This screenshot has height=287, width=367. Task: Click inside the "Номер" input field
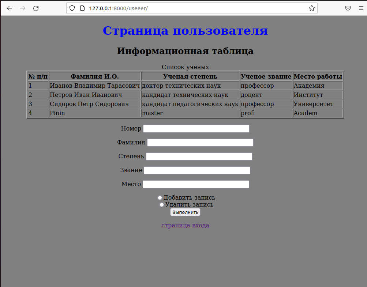pos(196,128)
